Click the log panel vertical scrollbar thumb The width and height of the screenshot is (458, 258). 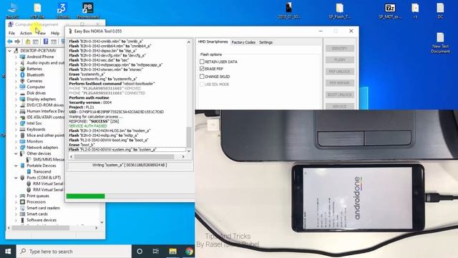189,137
